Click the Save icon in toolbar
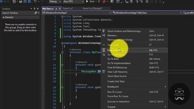This screenshot has width=194, height=109. click(x=25, y=2)
